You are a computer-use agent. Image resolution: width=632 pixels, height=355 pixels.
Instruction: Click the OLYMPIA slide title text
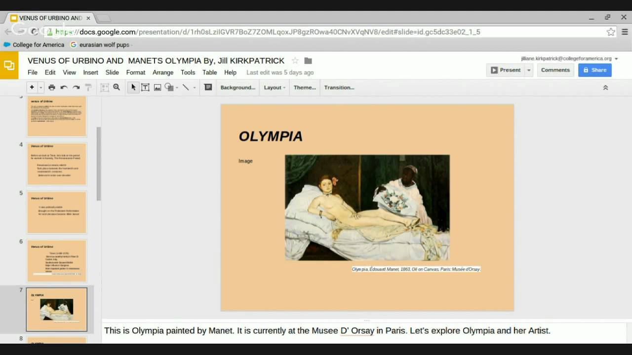pyautogui.click(x=271, y=137)
